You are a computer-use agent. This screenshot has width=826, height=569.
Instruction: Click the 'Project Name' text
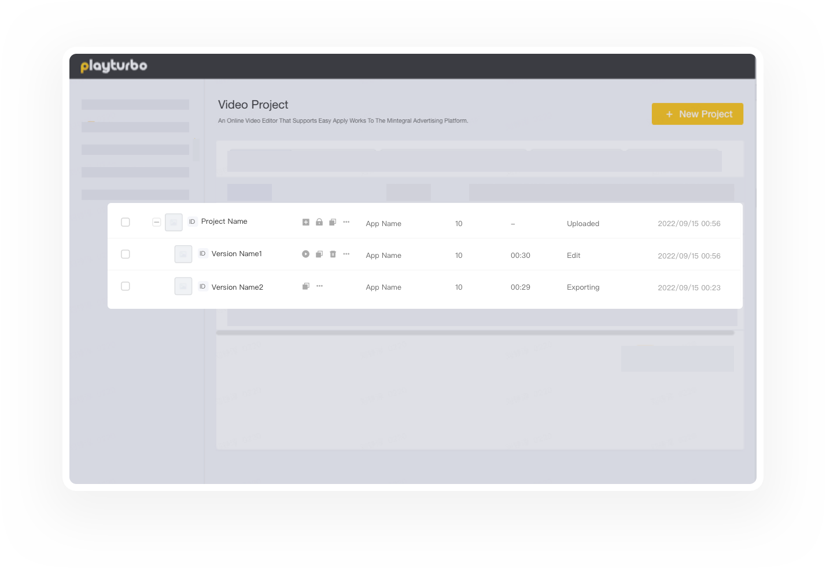pos(224,221)
